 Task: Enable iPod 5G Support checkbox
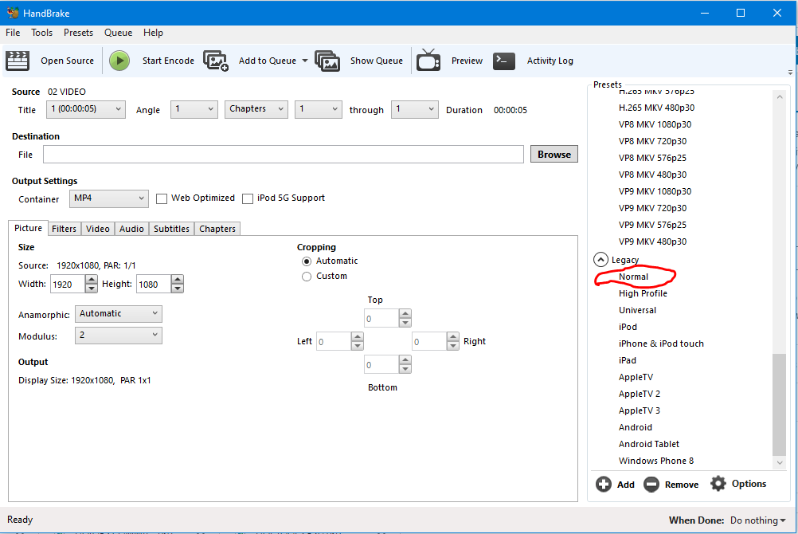coord(248,198)
